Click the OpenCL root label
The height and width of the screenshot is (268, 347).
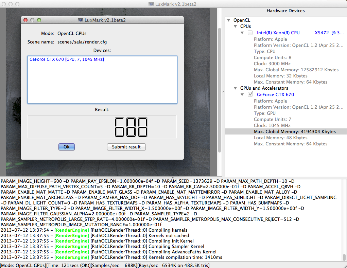(242, 20)
